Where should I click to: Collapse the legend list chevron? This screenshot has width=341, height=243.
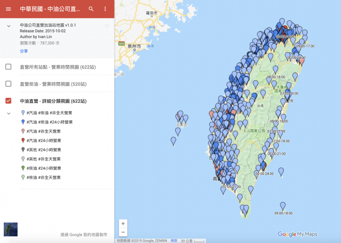pyautogui.click(x=9, y=113)
